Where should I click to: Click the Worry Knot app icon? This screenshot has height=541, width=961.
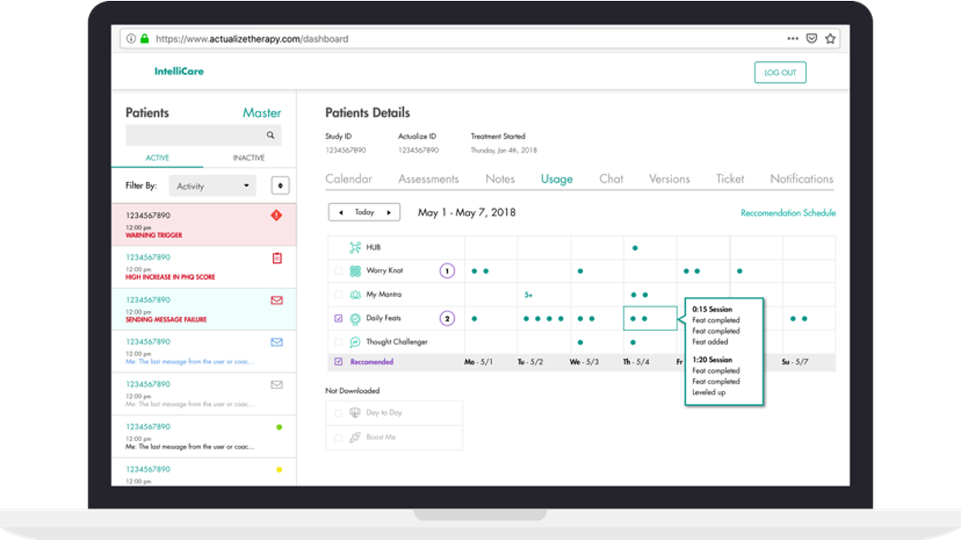(355, 271)
